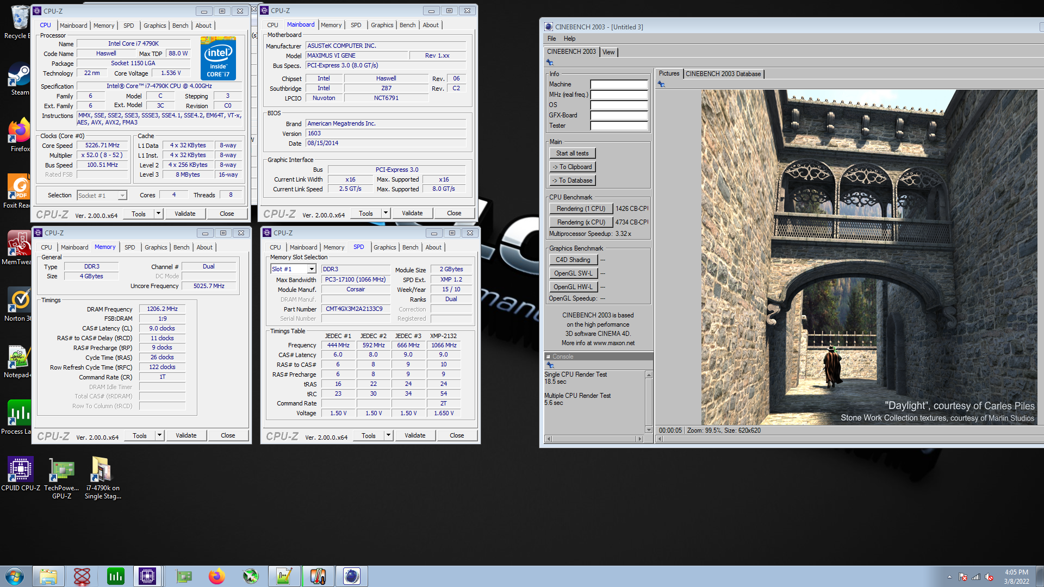Click the Console scrollbar up arrow
This screenshot has width=1044, height=587.
(649, 375)
